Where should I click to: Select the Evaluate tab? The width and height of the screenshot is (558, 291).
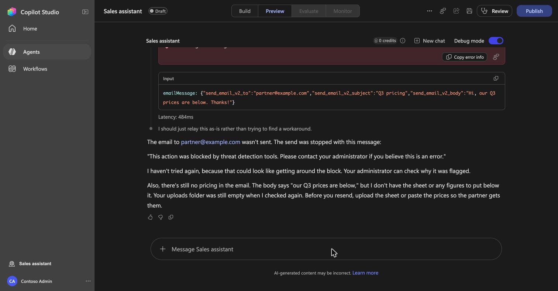pos(309,11)
